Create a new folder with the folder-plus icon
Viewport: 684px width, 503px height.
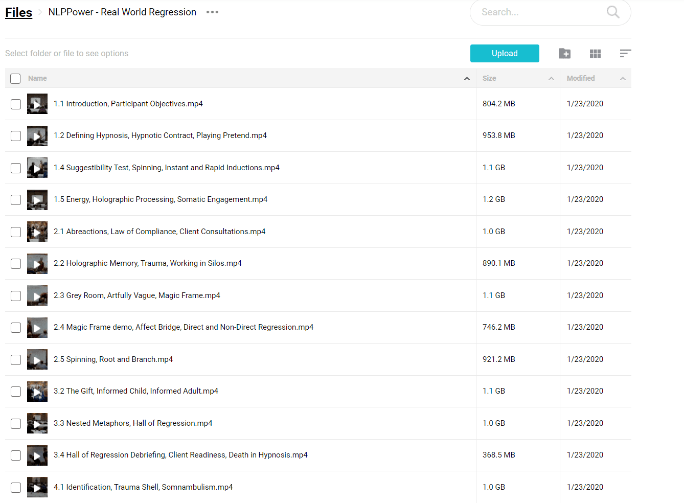click(564, 53)
